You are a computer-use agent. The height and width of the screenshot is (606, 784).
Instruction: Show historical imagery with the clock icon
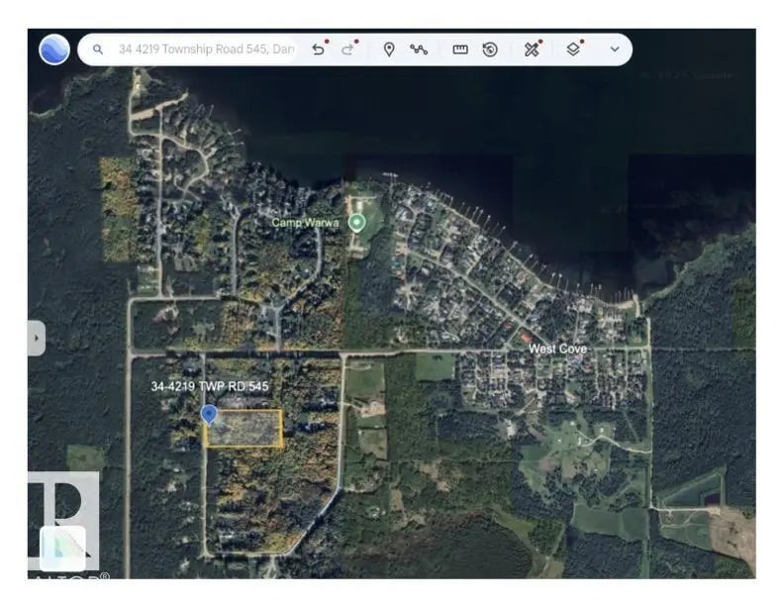click(x=490, y=50)
